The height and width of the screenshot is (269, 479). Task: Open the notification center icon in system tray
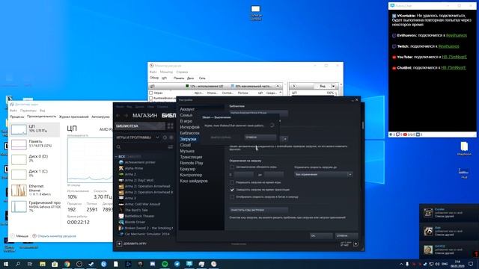[471, 264]
